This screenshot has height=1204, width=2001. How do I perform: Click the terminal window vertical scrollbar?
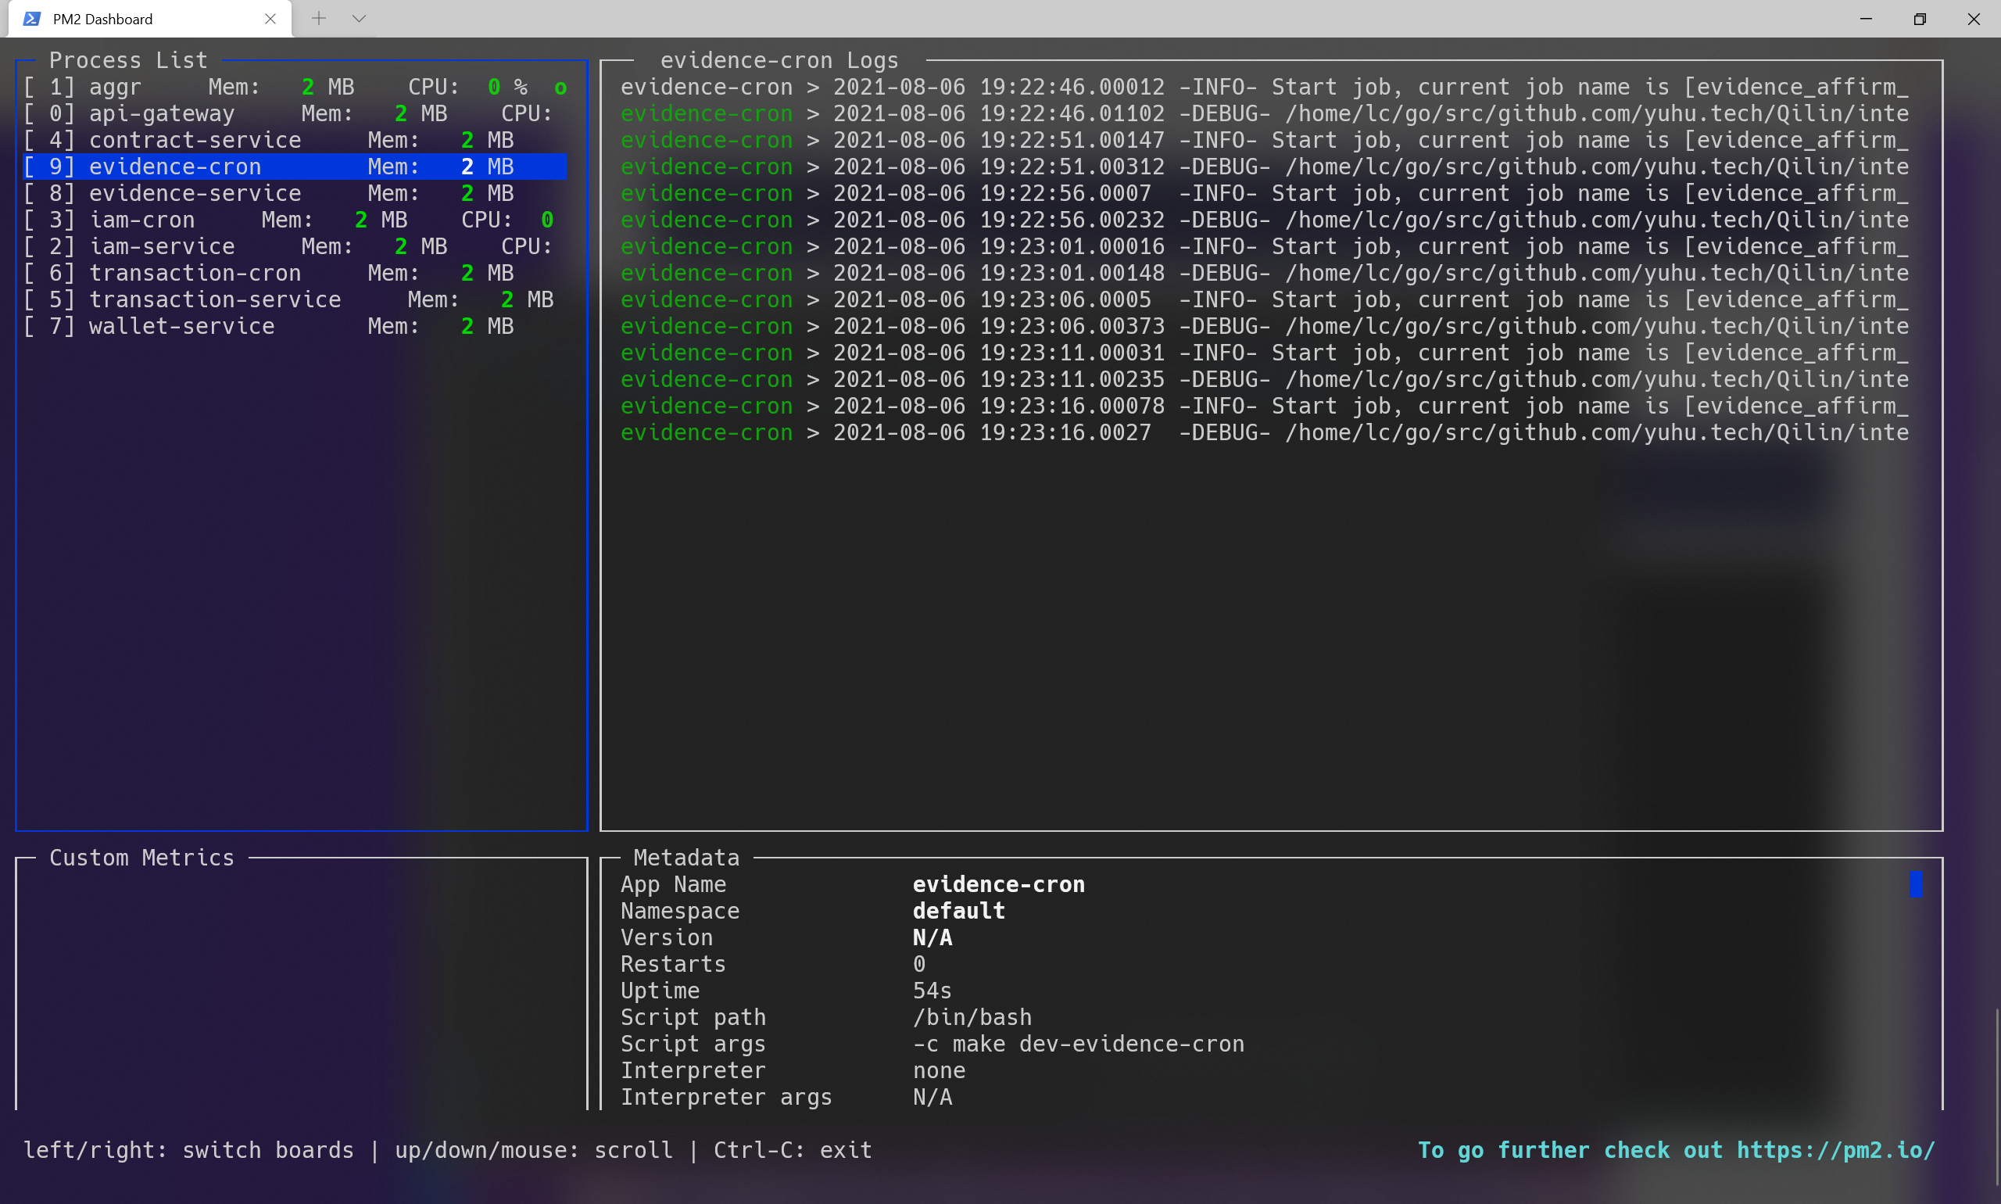click(1996, 1095)
